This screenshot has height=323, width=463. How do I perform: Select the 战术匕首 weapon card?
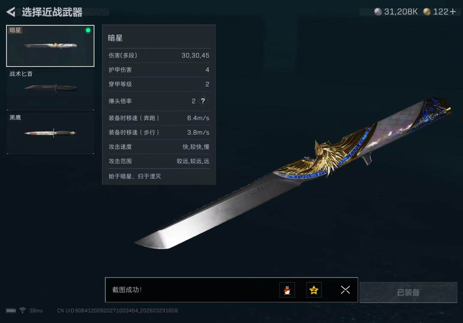tap(50, 89)
